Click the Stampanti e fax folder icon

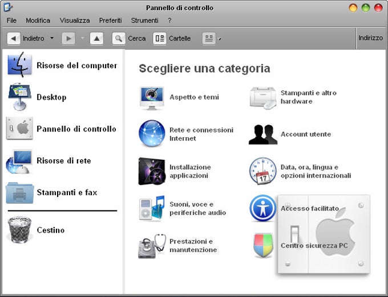tap(19, 193)
